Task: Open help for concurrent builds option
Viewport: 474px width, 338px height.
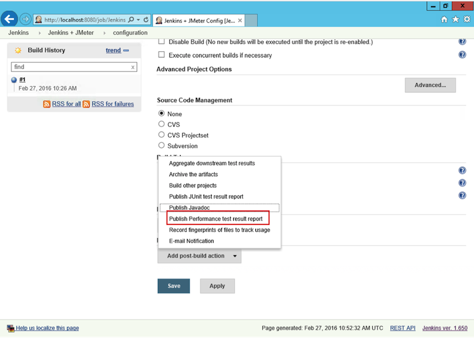Action: tap(462, 55)
